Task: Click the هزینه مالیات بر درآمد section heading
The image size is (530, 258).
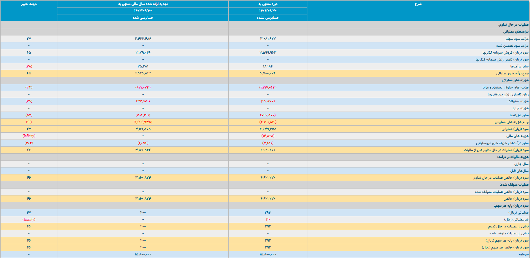Action: click(513, 157)
